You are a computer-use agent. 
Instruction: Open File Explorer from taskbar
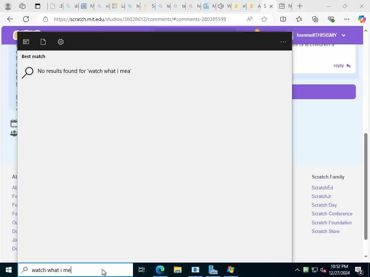tap(177, 270)
